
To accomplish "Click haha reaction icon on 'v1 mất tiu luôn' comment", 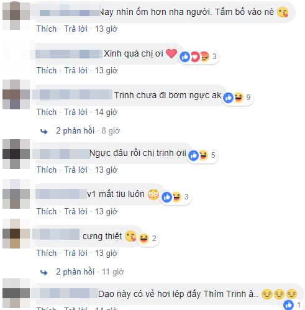I will pyautogui.click(x=176, y=197).
